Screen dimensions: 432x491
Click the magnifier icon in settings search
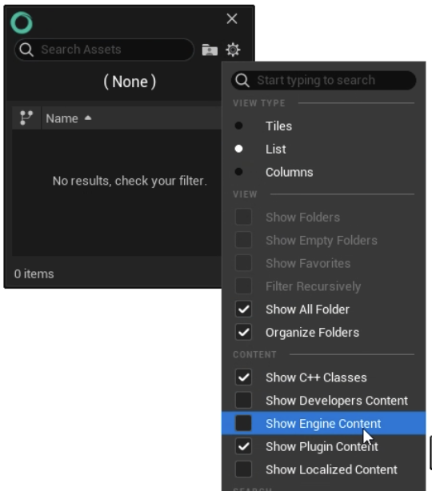[242, 81]
